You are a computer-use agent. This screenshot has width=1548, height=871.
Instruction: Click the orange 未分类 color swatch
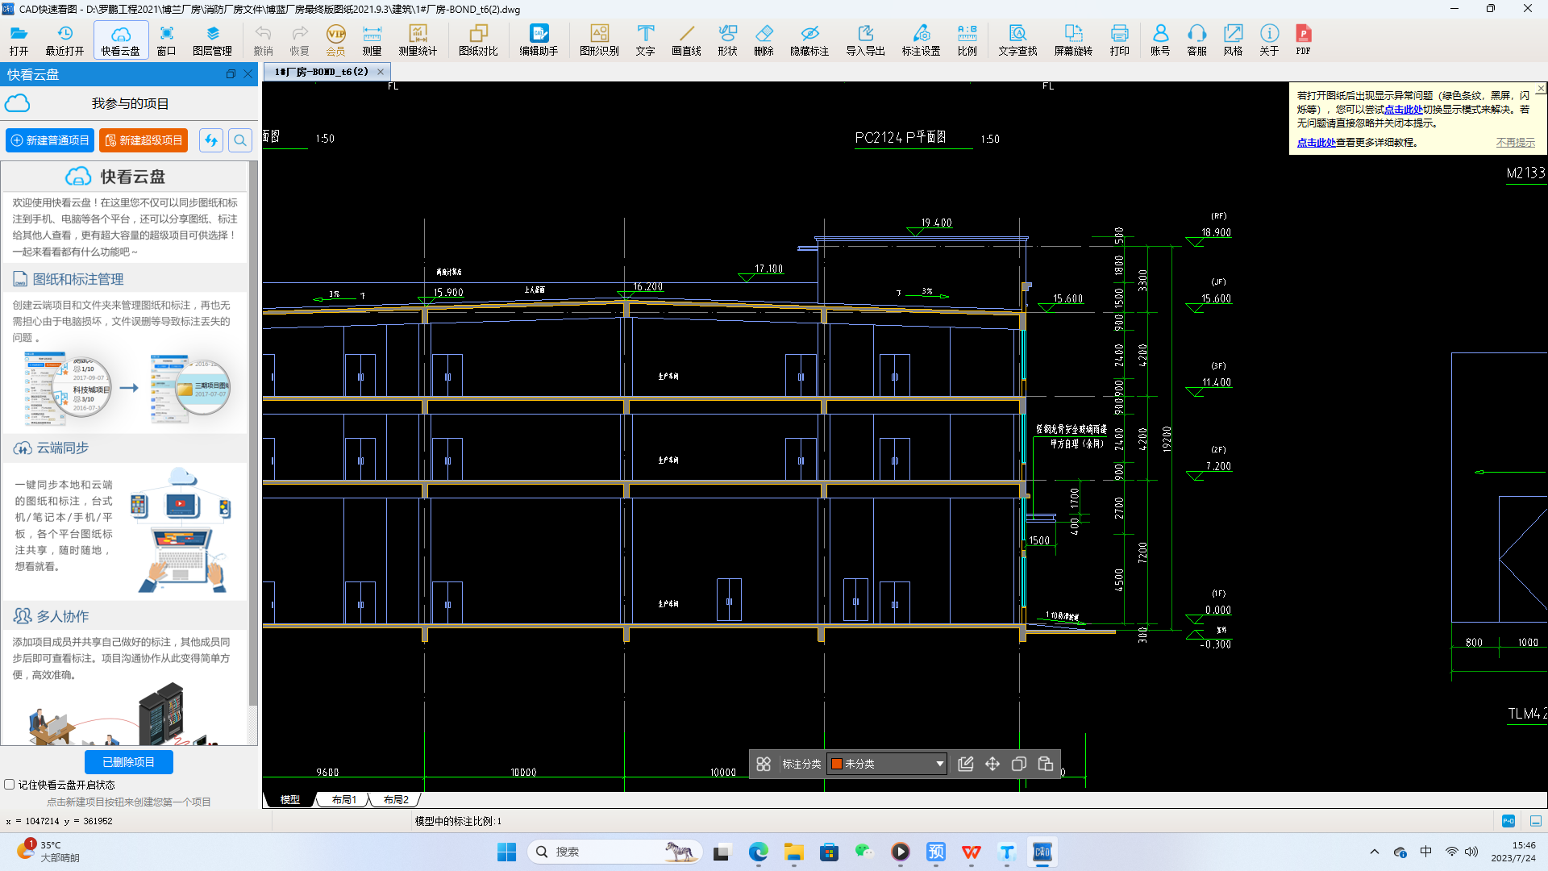point(837,764)
